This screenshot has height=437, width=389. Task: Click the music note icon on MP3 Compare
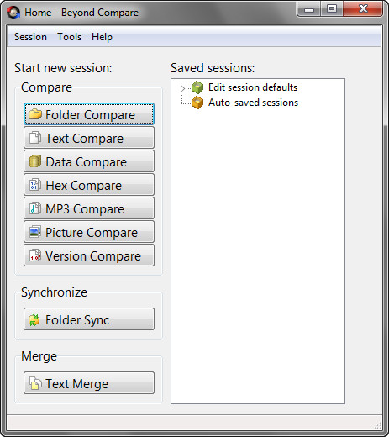point(35,208)
